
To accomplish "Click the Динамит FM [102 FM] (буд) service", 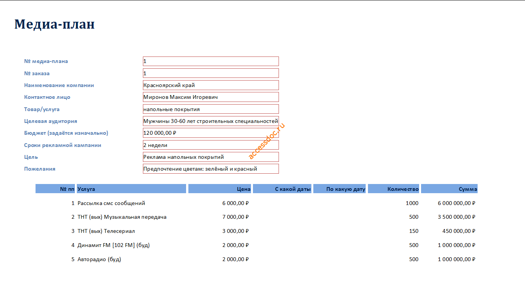I will click(113, 245).
